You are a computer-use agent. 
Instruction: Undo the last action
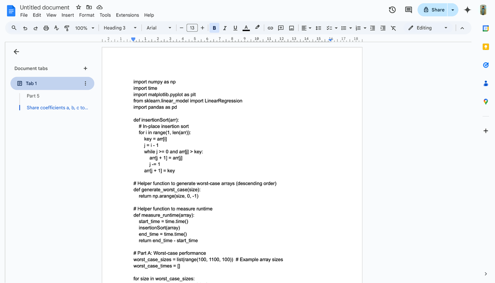[x=25, y=28]
